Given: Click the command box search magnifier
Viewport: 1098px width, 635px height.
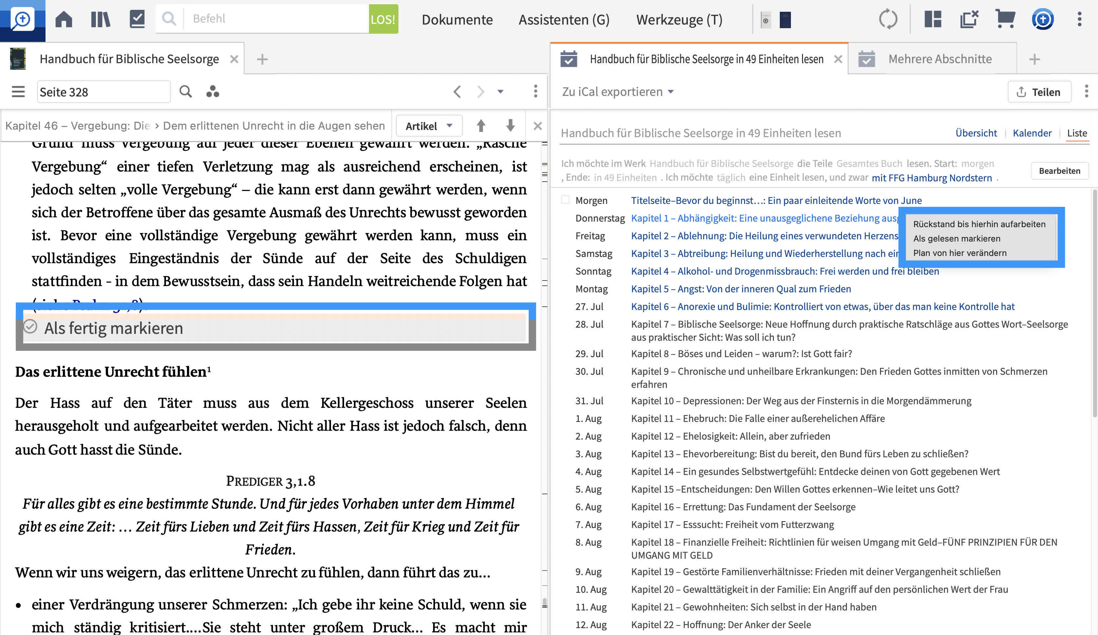Looking at the screenshot, I should click(x=169, y=19).
